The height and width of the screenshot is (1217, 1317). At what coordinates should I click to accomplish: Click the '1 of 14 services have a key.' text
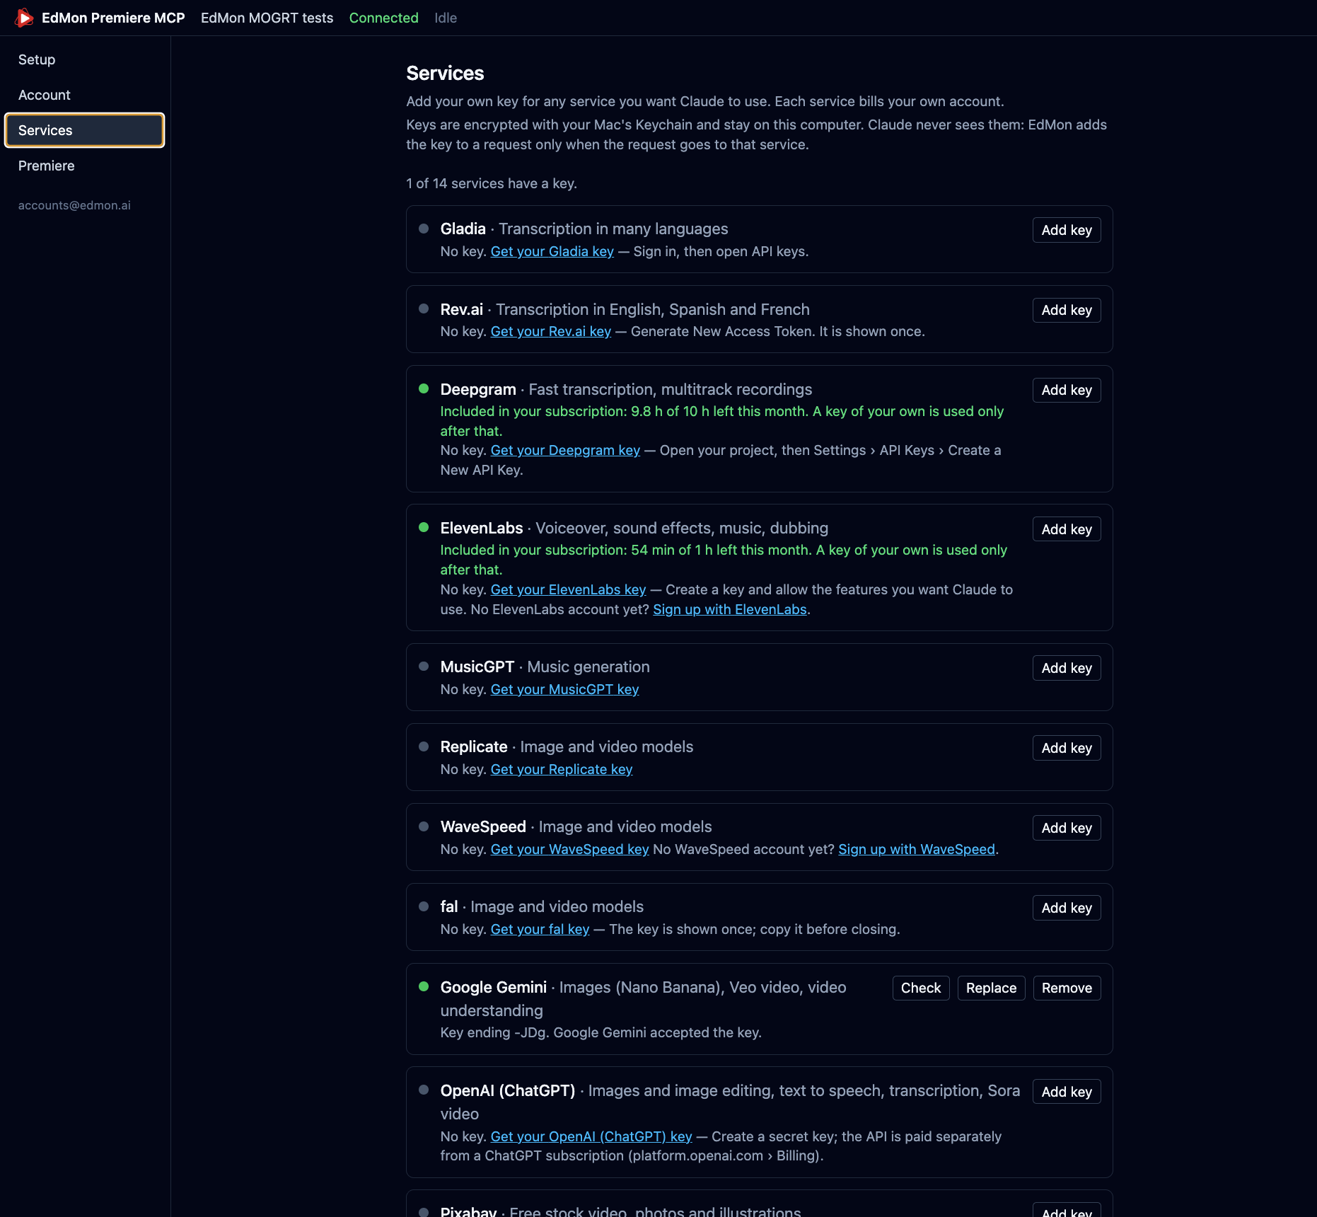492,183
